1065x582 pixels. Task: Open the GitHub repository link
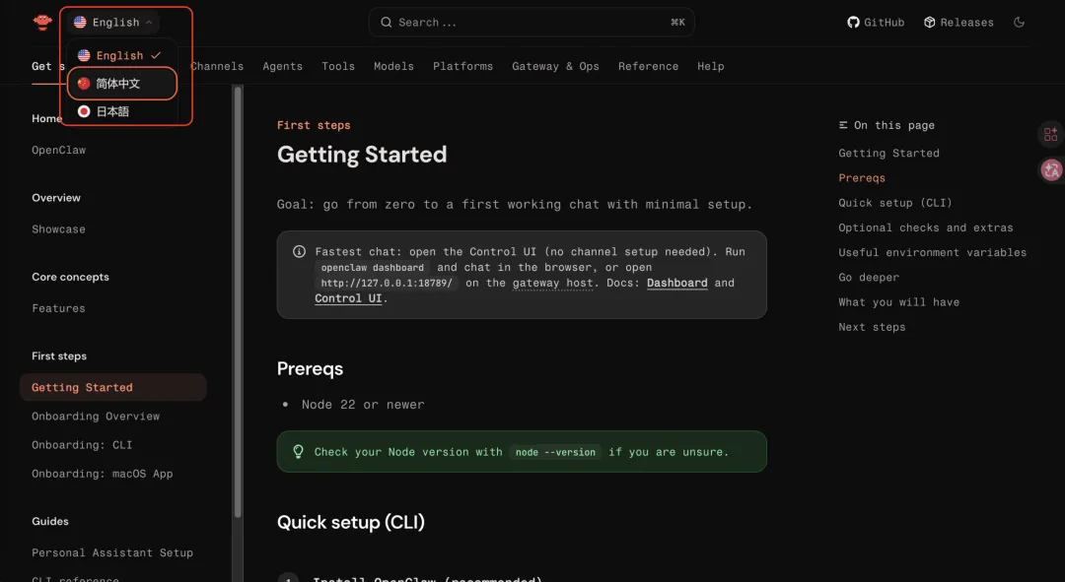(876, 23)
